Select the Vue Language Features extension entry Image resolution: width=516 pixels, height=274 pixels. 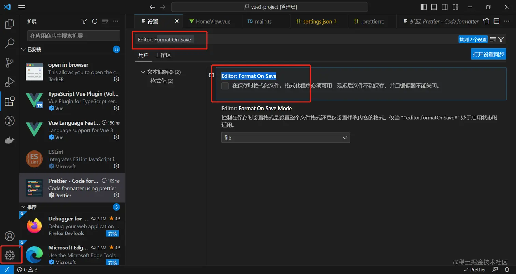point(72,130)
